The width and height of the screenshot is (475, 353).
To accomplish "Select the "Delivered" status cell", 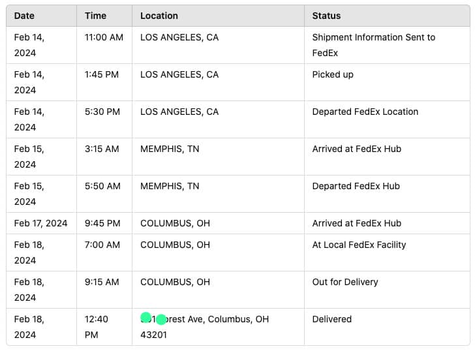I will click(331, 319).
